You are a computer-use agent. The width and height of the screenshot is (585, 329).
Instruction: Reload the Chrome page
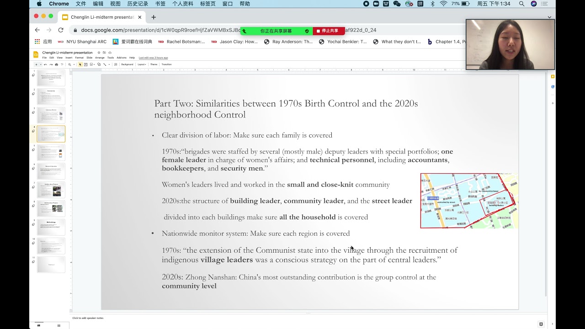[61, 30]
